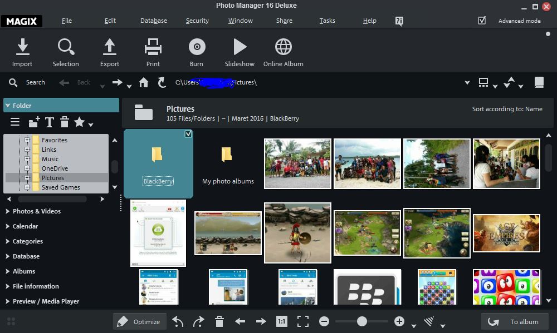This screenshot has width=557, height=333.
Task: Click the main thumbnail area scroll down arrow
Action: 549,300
